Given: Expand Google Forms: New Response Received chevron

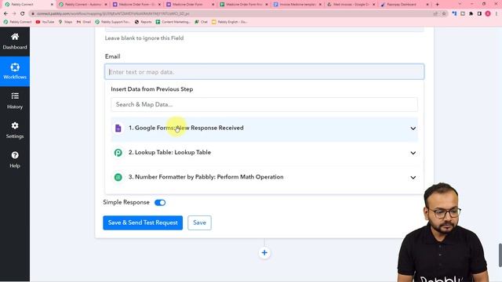Looking at the screenshot, I should 413,128.
